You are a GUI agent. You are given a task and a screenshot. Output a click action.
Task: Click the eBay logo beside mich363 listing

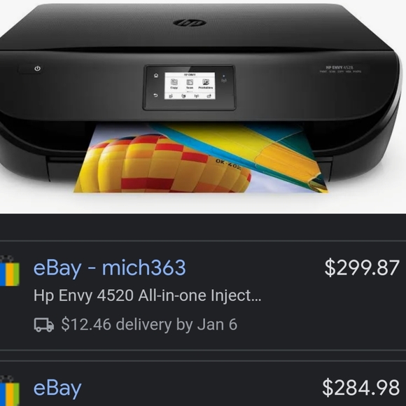point(10,271)
